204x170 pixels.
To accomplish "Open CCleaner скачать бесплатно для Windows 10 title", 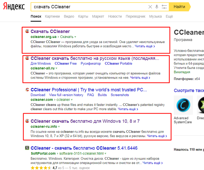I will 85,121.
